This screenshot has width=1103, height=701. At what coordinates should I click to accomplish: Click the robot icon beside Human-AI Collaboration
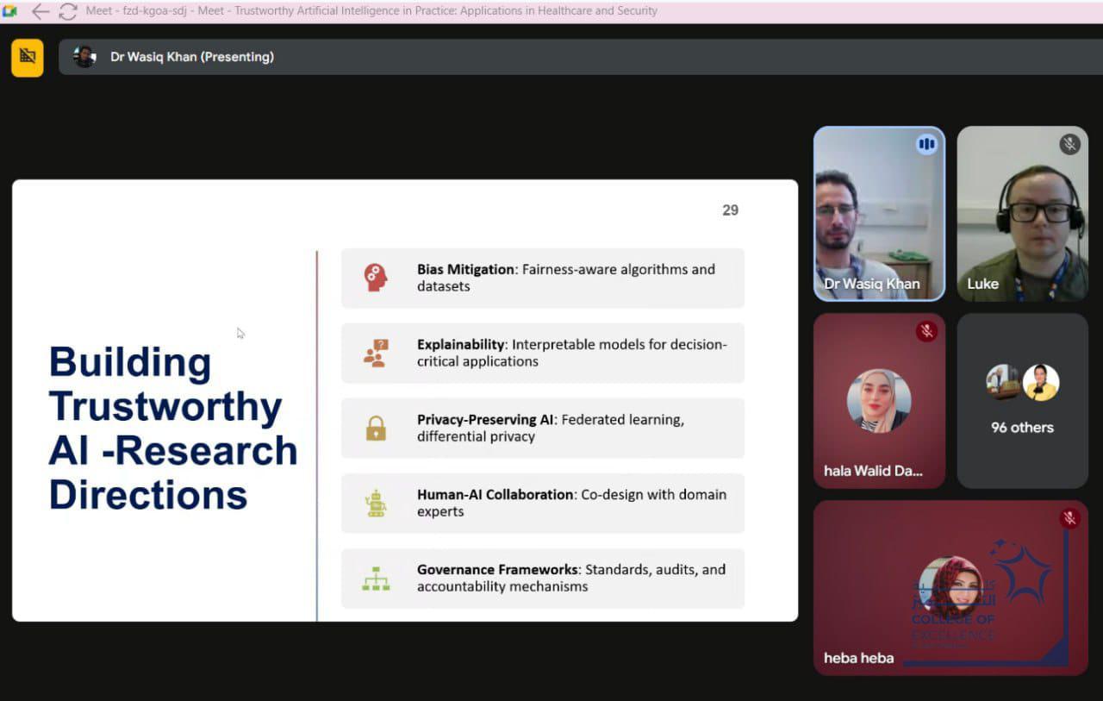(x=376, y=503)
